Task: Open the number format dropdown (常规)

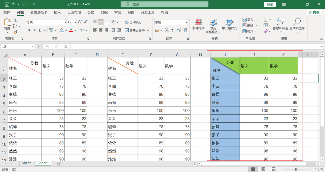Action: (186, 22)
